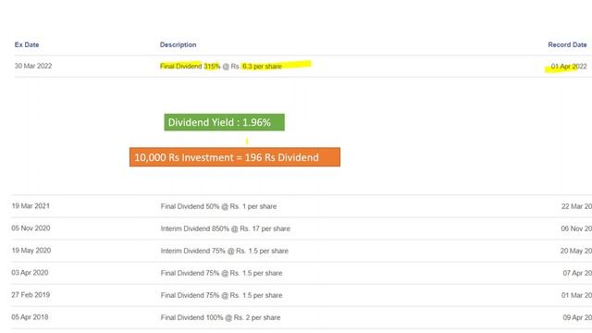Select the 30 Mar 2022 ex date
This screenshot has width=592, height=333.
coord(33,66)
